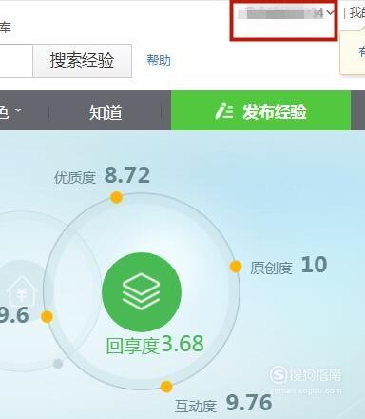This screenshot has width=365, height=419.
Task: Click the faded house yen icon
Action: click(x=22, y=291)
